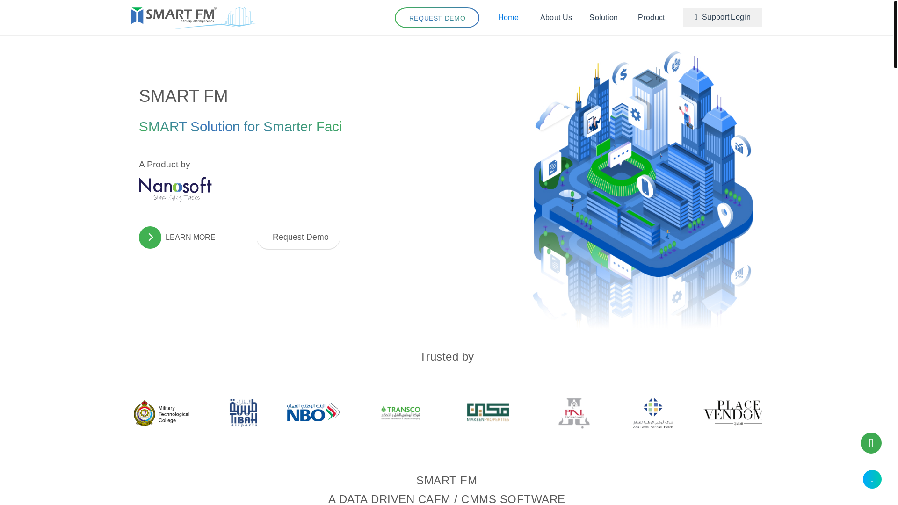This screenshot has width=898, height=505.
Task: Open the Product menu
Action: (x=651, y=18)
